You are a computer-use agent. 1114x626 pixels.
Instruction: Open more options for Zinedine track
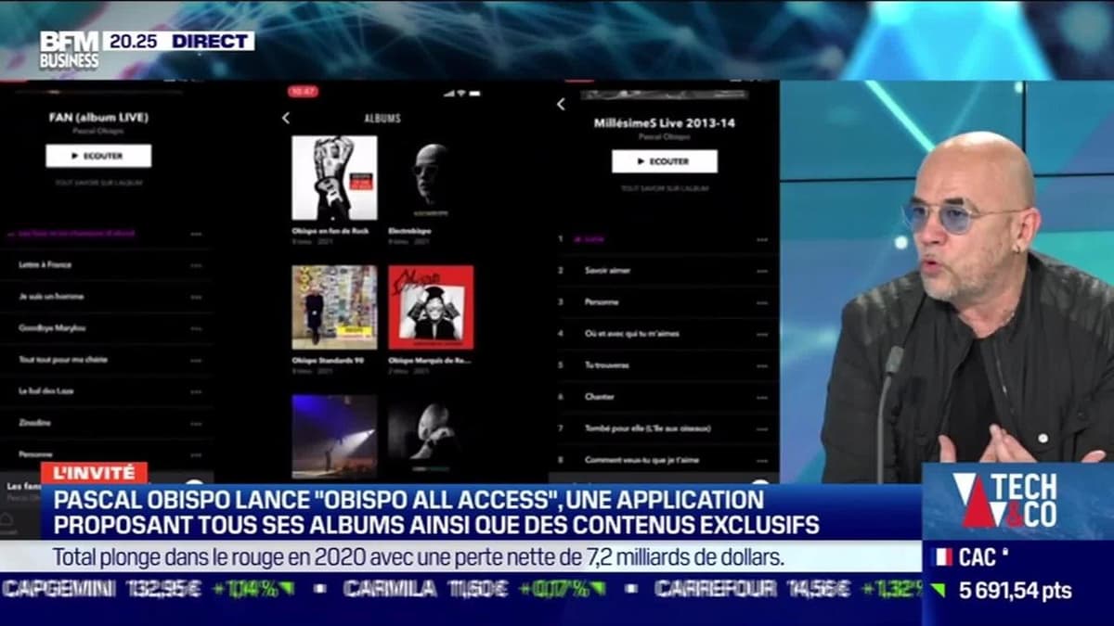[196, 422]
